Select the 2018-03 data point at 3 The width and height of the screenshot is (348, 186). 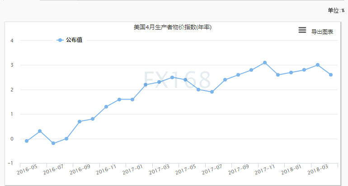(318, 65)
